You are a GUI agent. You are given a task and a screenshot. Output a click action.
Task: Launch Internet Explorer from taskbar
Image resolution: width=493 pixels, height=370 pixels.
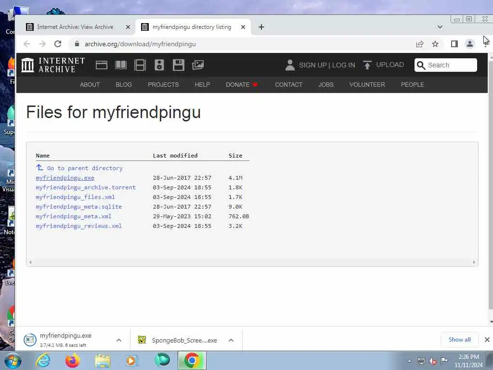point(43,360)
